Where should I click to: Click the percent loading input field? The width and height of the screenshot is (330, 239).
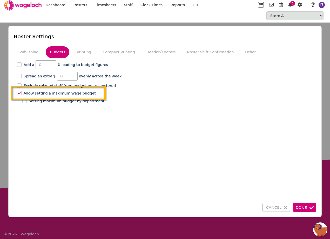[46, 65]
